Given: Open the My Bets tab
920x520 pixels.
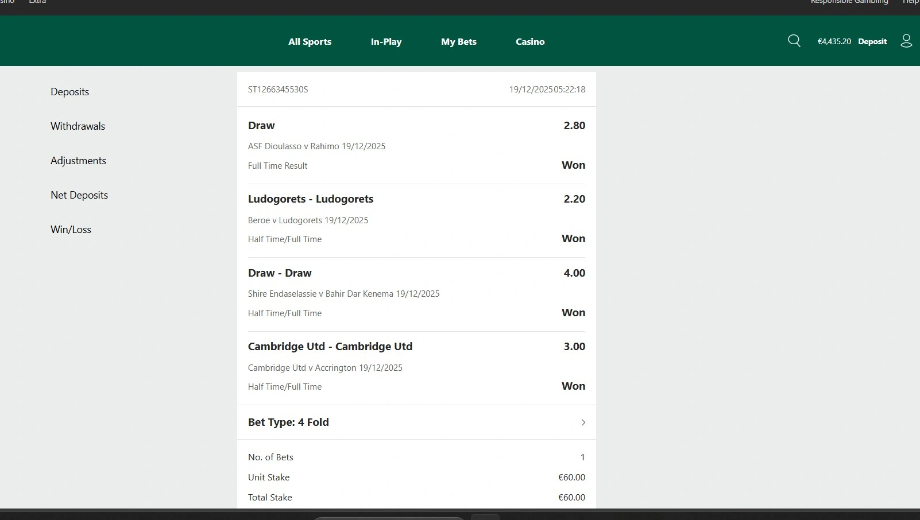Looking at the screenshot, I should [458, 41].
